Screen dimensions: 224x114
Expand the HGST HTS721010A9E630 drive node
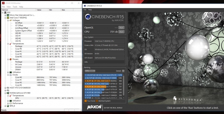[5, 88]
